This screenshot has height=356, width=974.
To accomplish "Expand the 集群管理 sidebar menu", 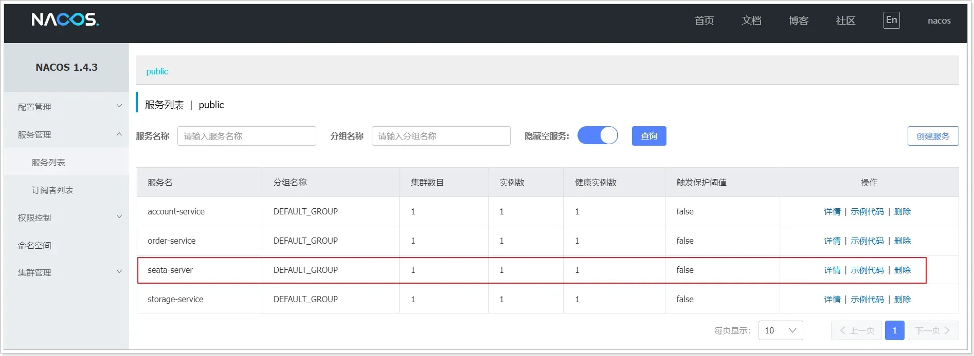I will (x=67, y=272).
